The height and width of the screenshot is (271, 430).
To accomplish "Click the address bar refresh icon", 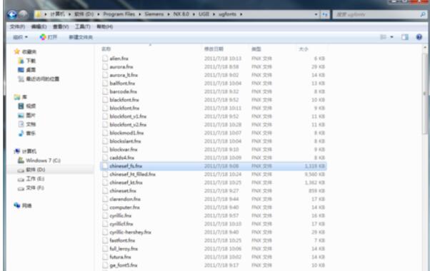I will point(325,14).
